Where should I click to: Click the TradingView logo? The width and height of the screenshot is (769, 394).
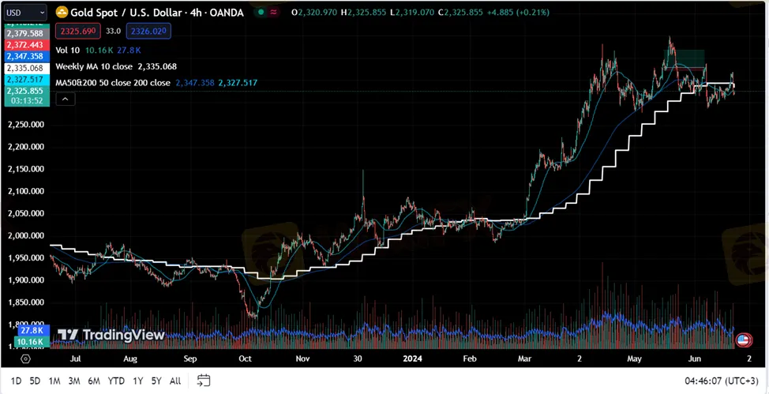[111, 335]
